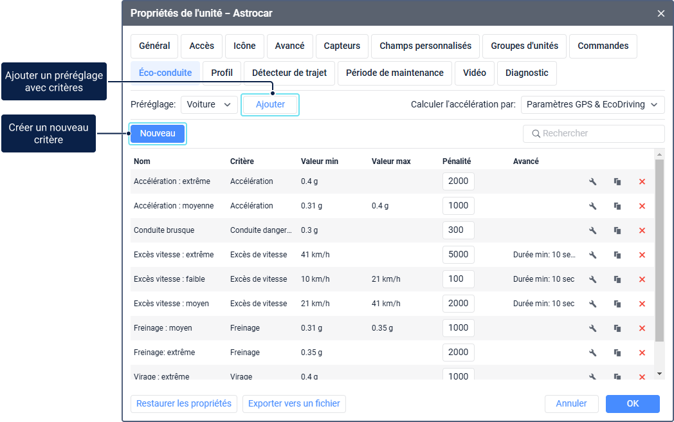674x422 pixels.
Task: Open settings wrench for Freinage : moyen
Action: click(x=593, y=329)
